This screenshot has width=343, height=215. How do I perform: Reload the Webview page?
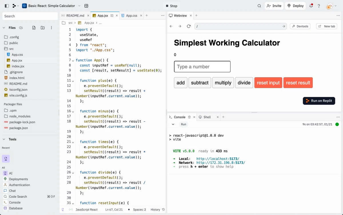click(x=189, y=26)
